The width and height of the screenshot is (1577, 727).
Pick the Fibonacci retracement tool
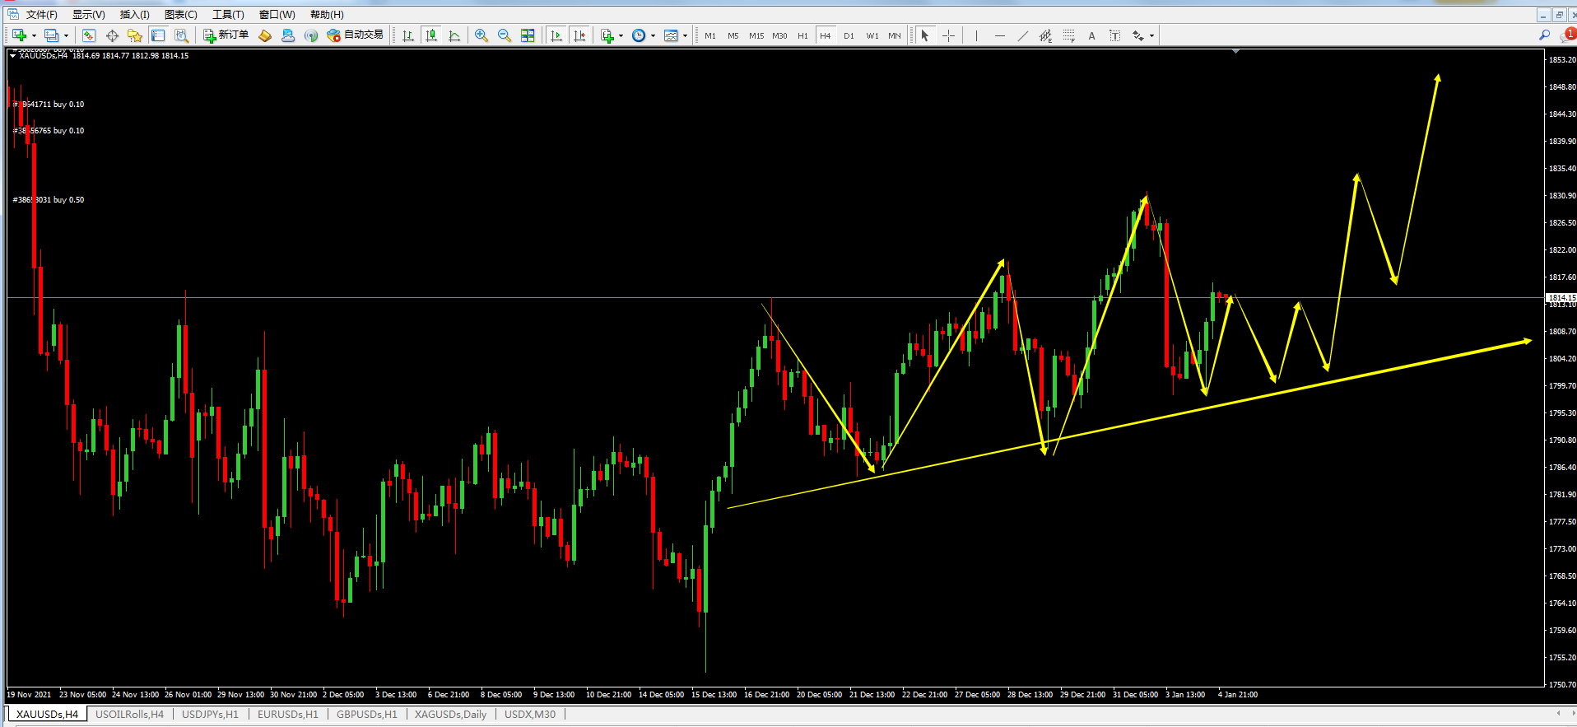click(x=1068, y=35)
